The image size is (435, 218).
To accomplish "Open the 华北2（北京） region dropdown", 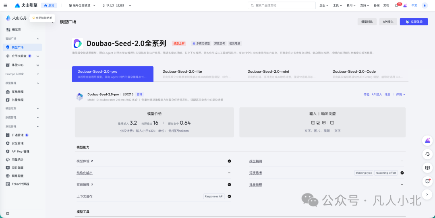I will click(x=116, y=5).
